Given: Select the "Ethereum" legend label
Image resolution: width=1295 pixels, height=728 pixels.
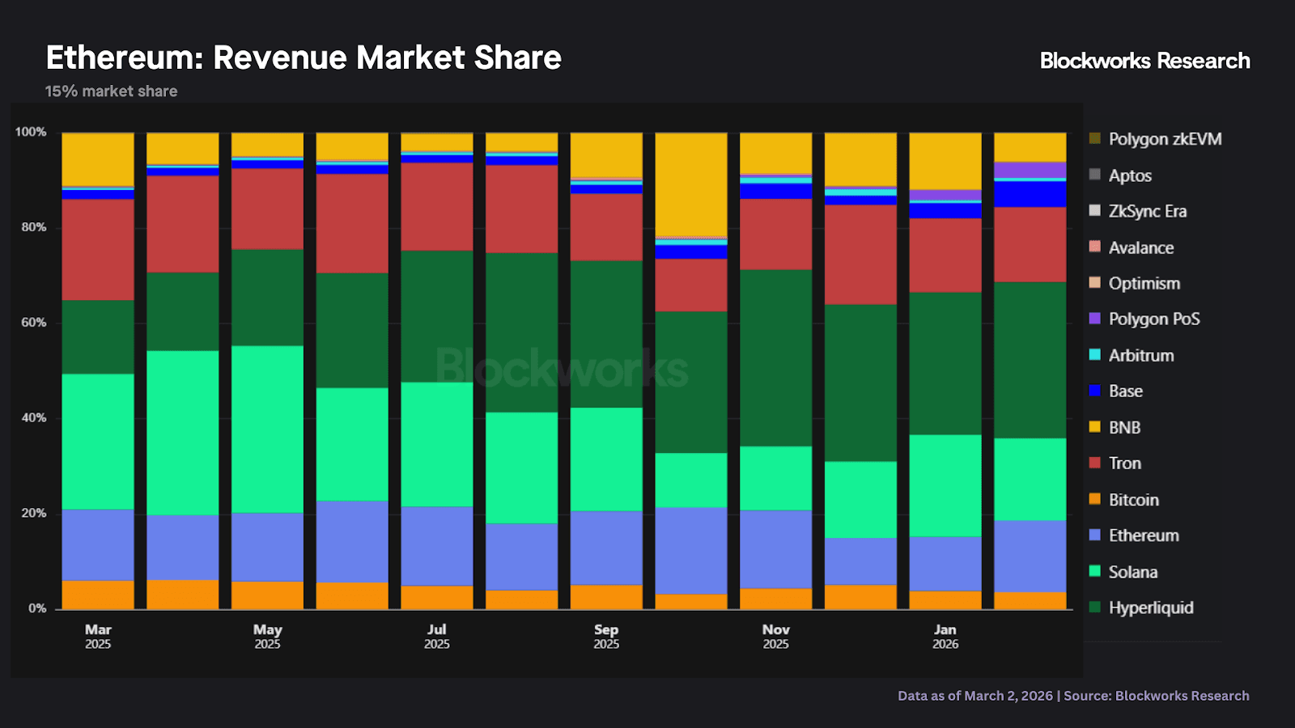Looking at the screenshot, I should [x=1144, y=535].
